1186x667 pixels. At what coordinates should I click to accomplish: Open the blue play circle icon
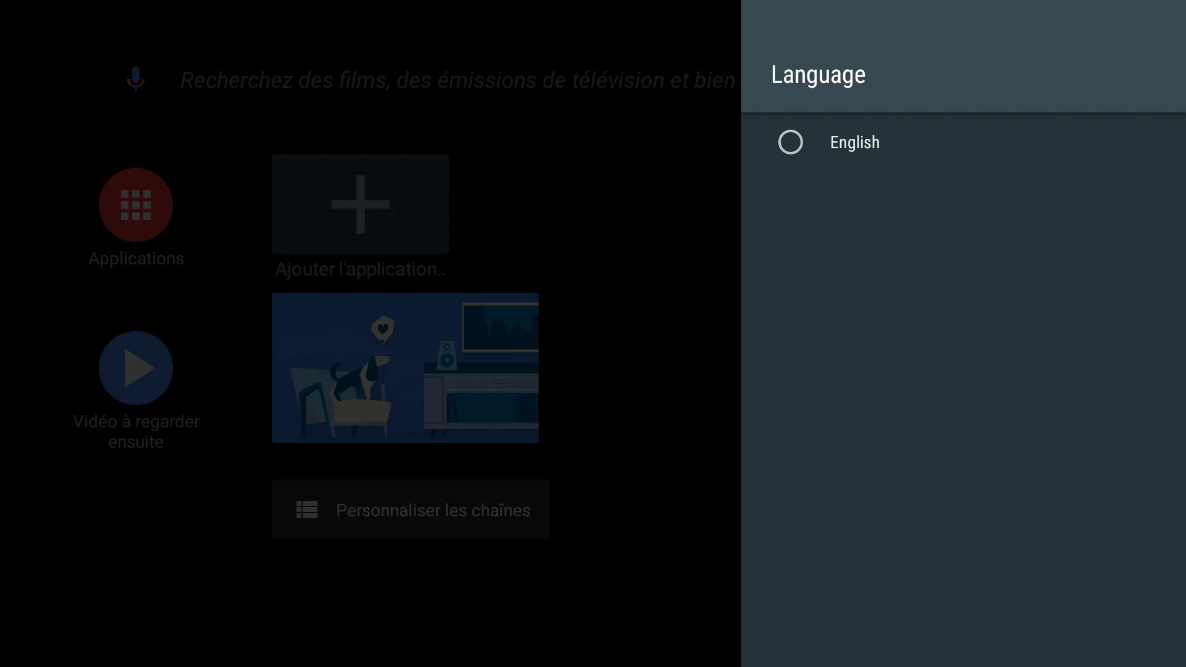[x=136, y=368]
